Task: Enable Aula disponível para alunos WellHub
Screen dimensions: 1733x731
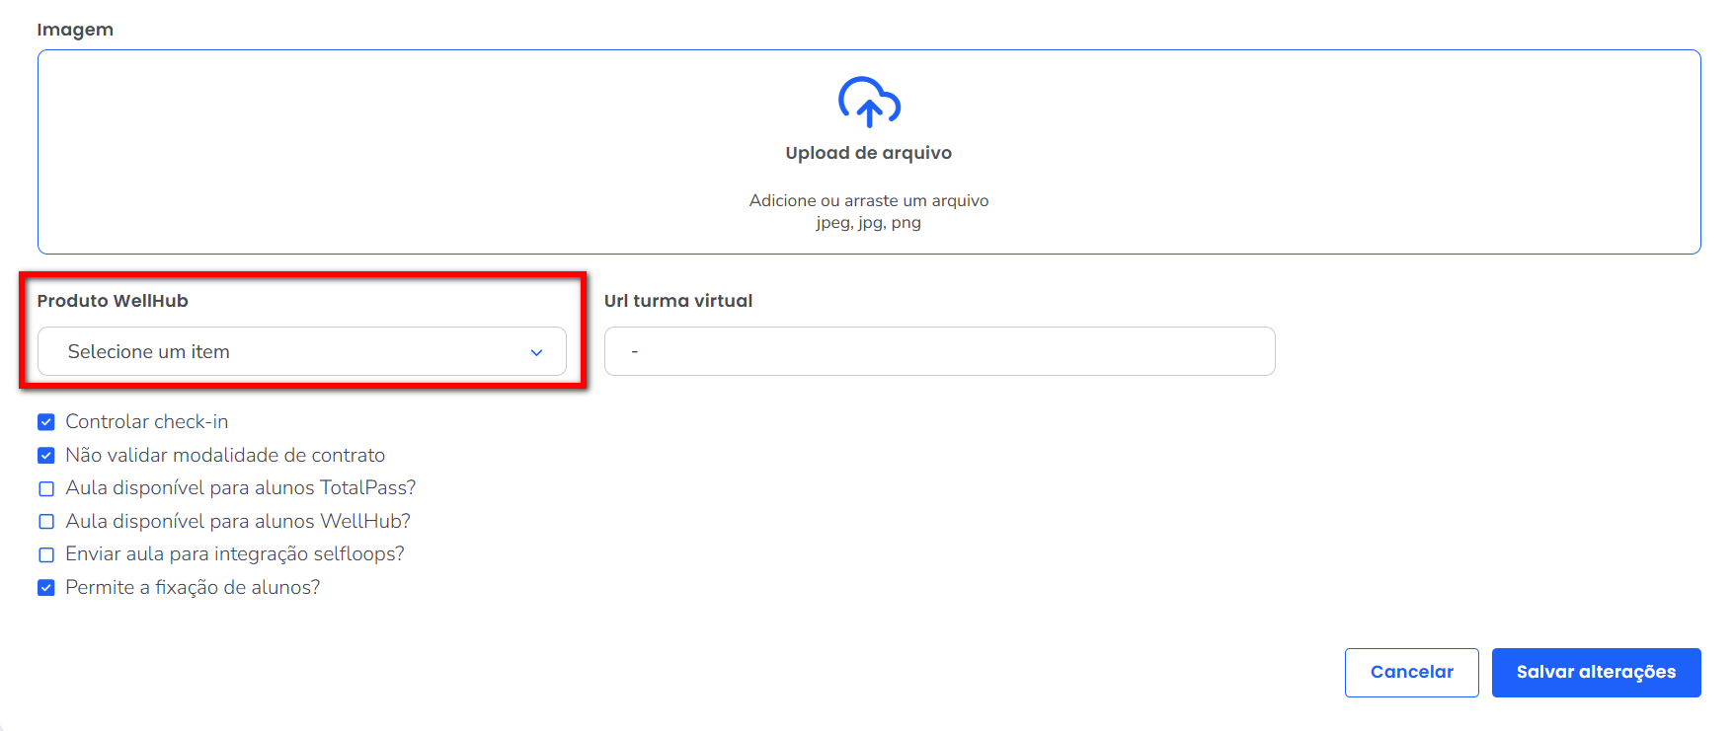Action: 46,522
